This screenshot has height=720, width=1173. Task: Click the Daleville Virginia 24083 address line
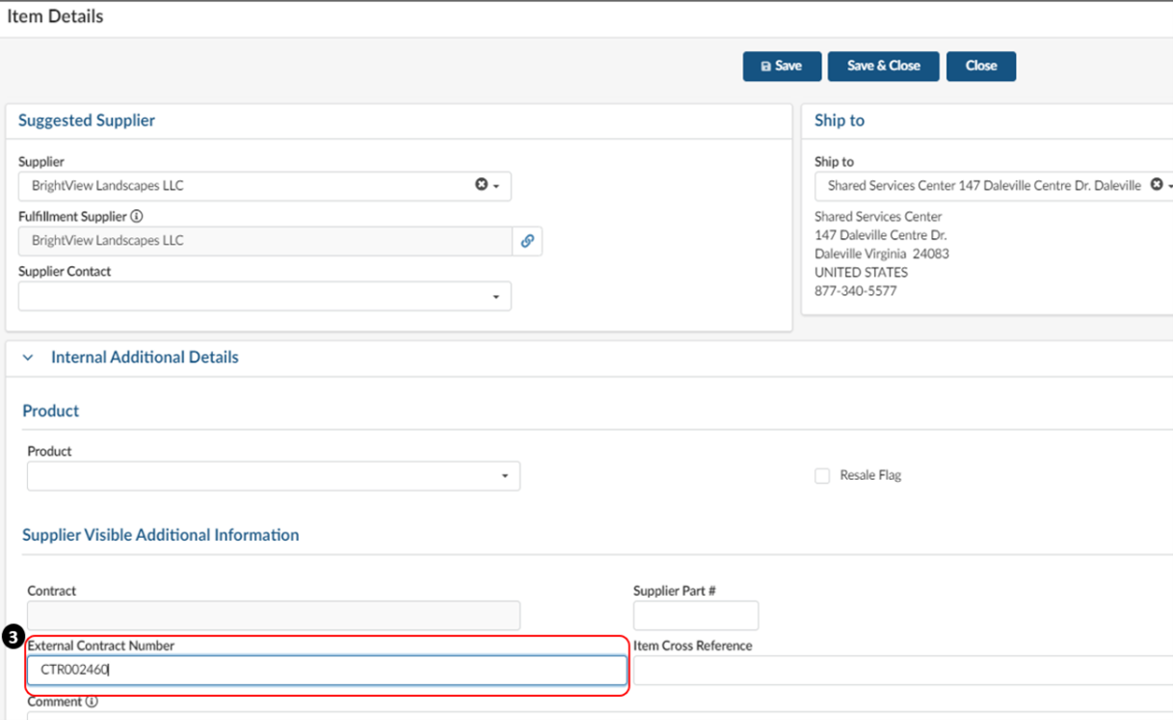[x=881, y=253]
